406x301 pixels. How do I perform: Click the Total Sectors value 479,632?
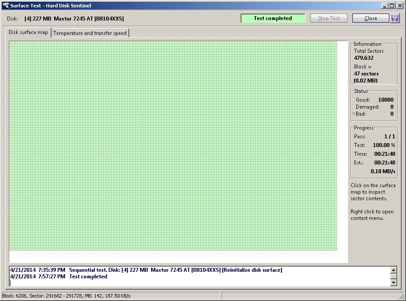click(364, 58)
